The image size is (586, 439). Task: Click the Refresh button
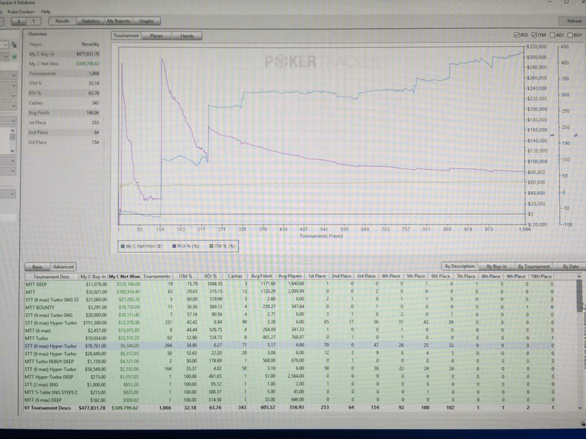(x=574, y=21)
